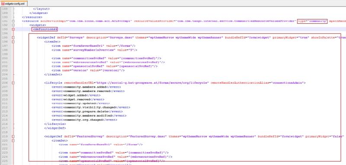The image size is (346, 165).
Task: Collapse the FeaturedSurvey widgetDef fold at line 219
Action: click(x=13, y=136)
